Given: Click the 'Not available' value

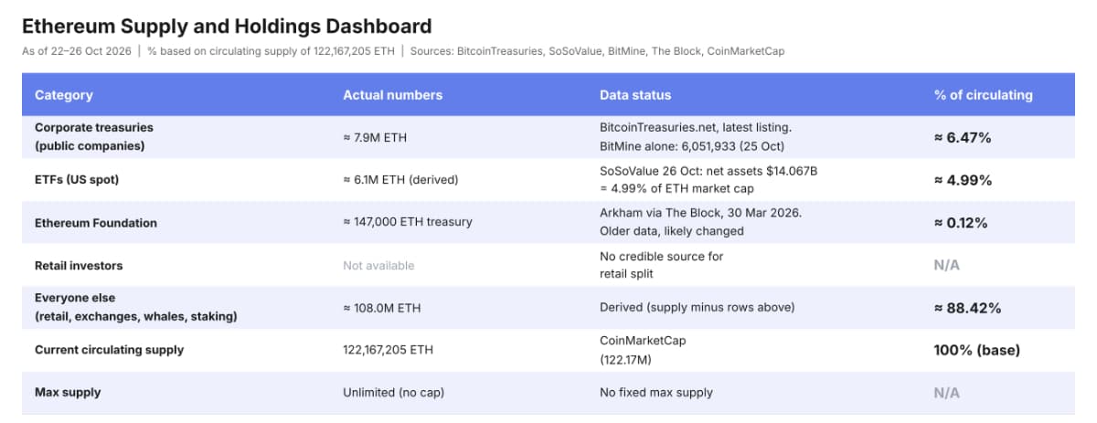Looking at the screenshot, I should coord(378,265).
